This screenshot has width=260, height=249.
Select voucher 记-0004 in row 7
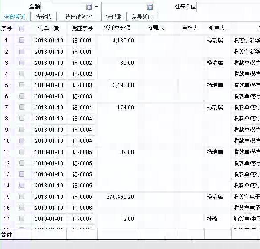pyautogui.click(x=82, y=108)
